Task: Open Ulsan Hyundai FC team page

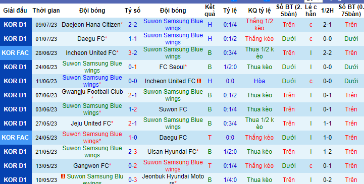Action: [x=172, y=152]
